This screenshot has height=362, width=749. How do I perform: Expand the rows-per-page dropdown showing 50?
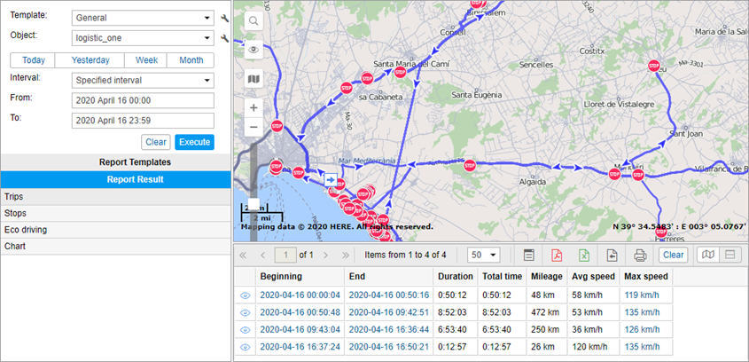coord(483,255)
